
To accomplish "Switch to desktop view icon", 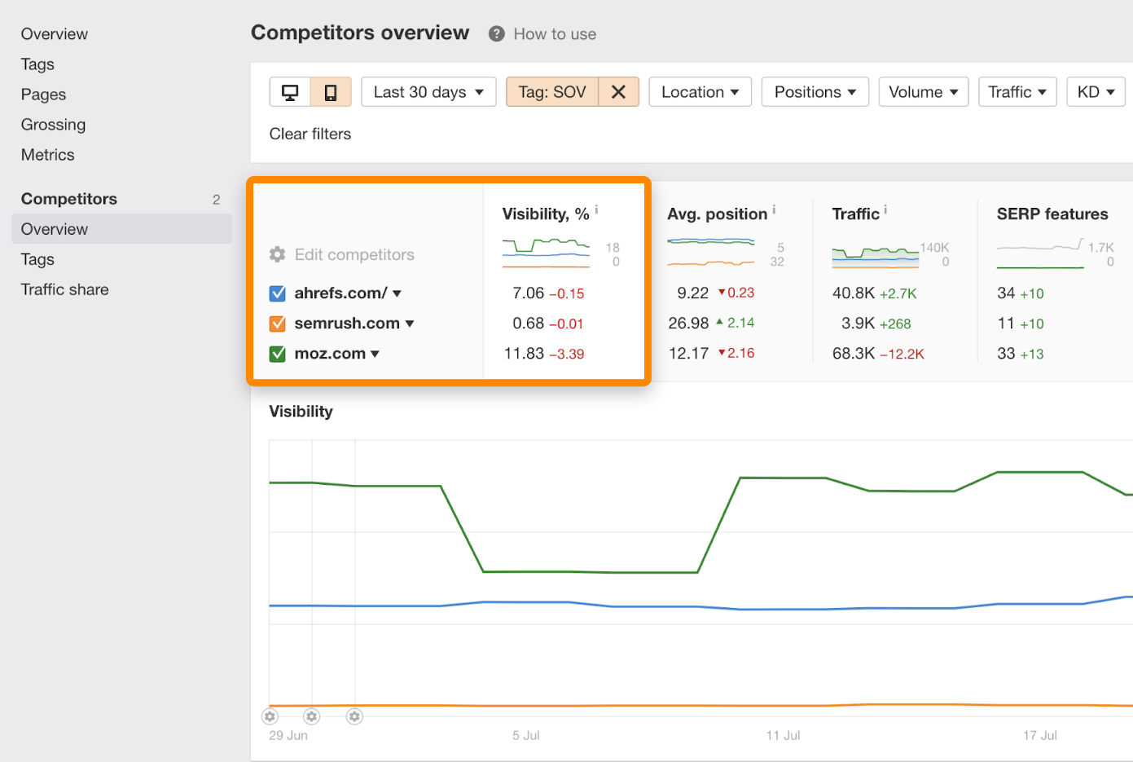I will tap(291, 91).
